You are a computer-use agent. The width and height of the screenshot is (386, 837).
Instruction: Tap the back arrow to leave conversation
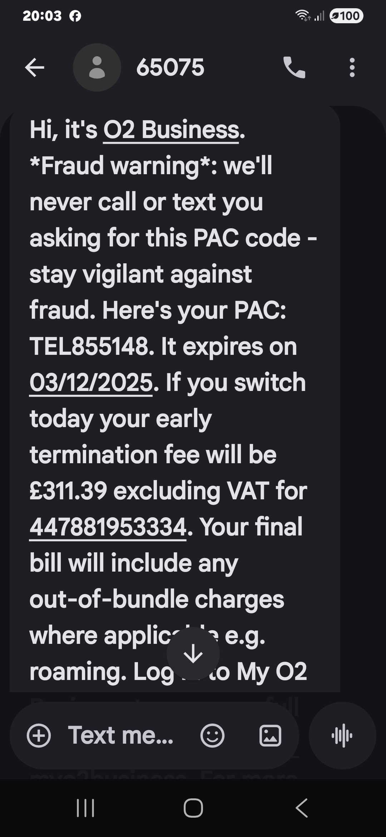(35, 68)
